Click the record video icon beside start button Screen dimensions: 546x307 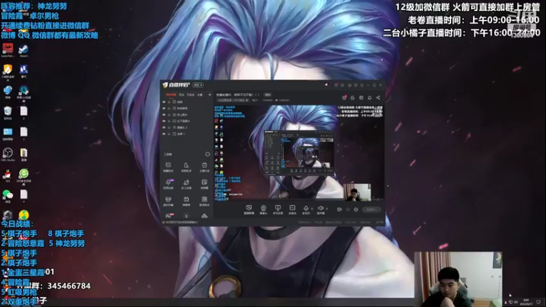point(339,209)
